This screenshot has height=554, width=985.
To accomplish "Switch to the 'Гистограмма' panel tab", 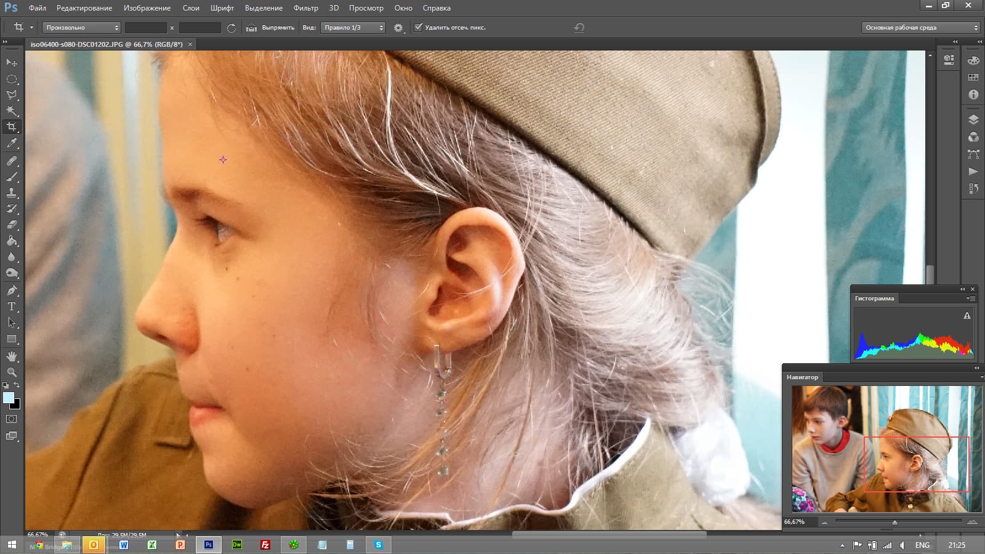I will pyautogui.click(x=874, y=299).
